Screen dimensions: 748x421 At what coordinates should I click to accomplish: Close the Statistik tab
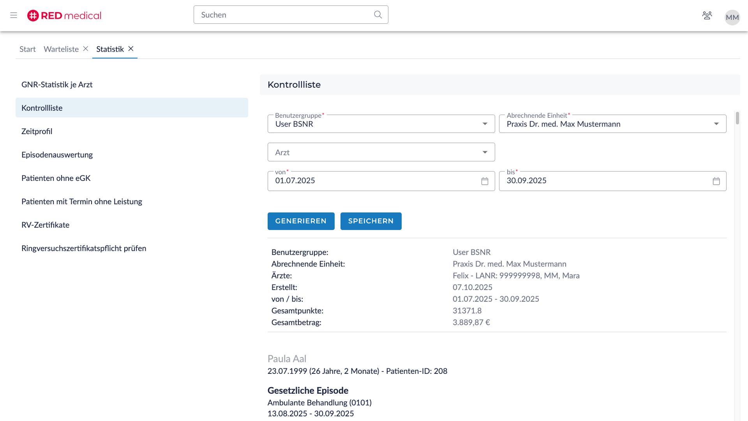tap(131, 49)
